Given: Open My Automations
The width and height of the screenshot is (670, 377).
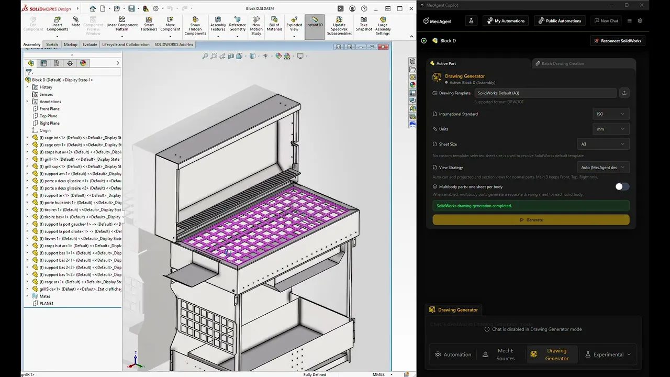Looking at the screenshot, I should 505,21.
